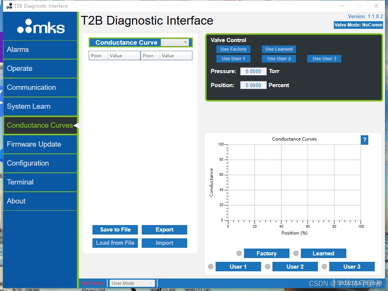
Task: Toggle the User 1 curve indicator circle
Action: click(211, 266)
